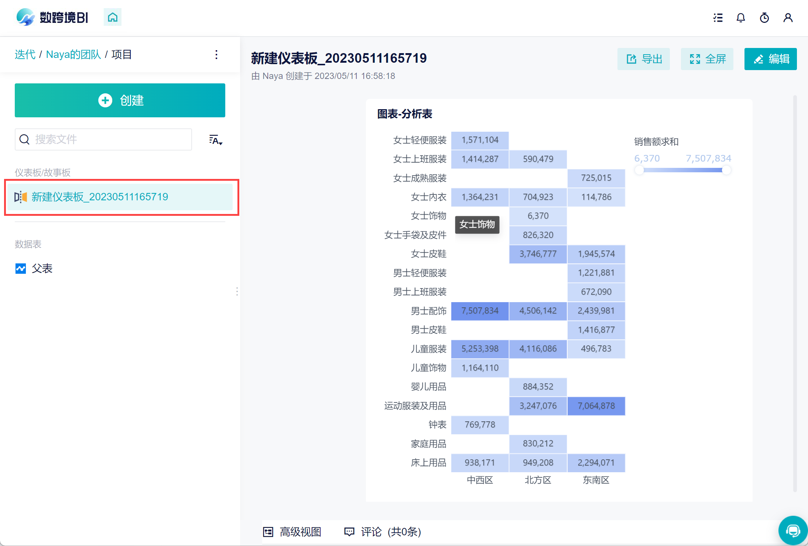
Task: Open the file sort order dropdown
Action: [x=216, y=140]
